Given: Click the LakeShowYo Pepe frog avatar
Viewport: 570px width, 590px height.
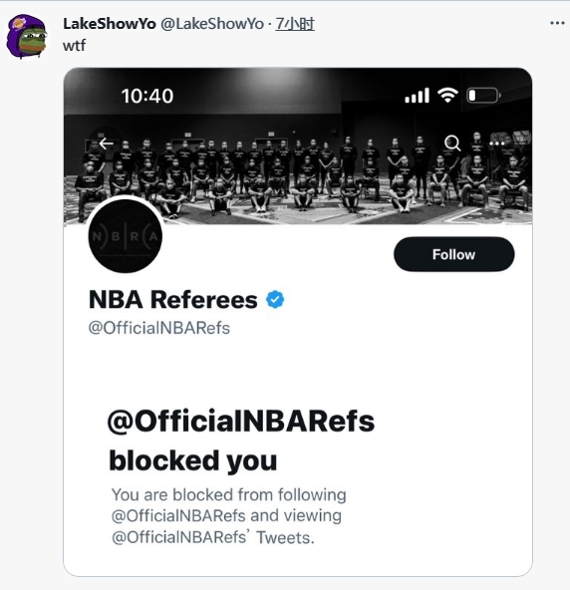Looking at the screenshot, I should (x=28, y=37).
